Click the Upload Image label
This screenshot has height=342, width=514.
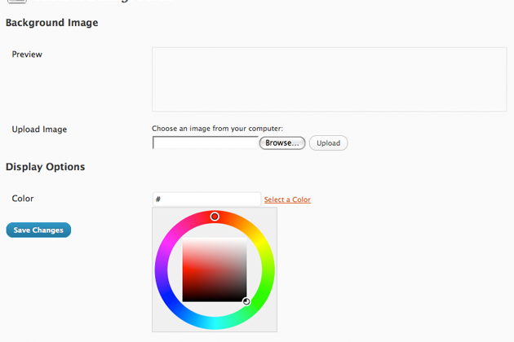39,129
